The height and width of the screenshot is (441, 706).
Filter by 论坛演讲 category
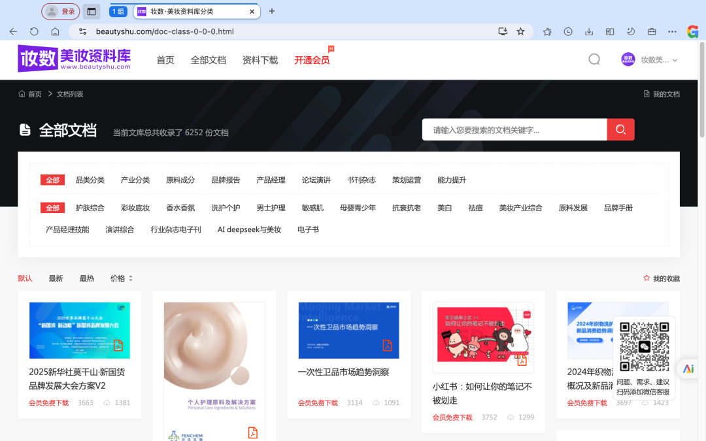pos(316,180)
